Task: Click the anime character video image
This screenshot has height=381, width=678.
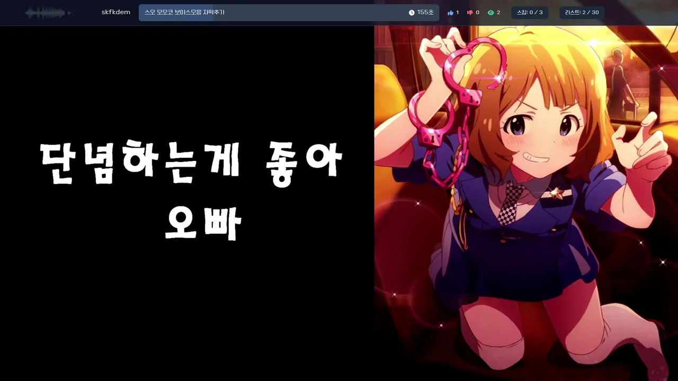Action: click(526, 203)
